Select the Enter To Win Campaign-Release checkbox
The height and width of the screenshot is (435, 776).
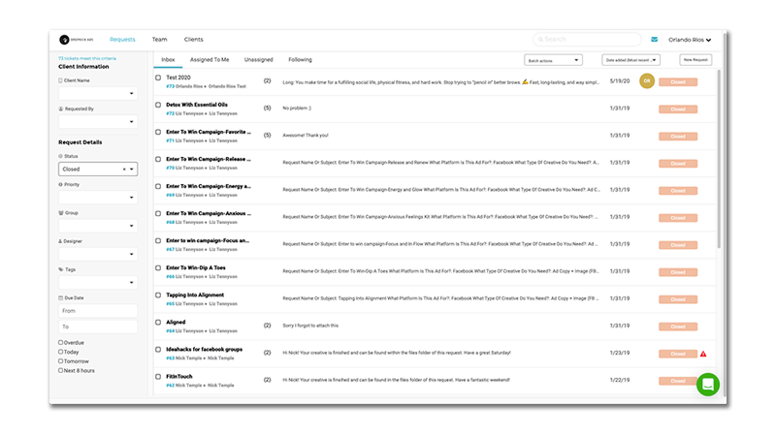(158, 159)
